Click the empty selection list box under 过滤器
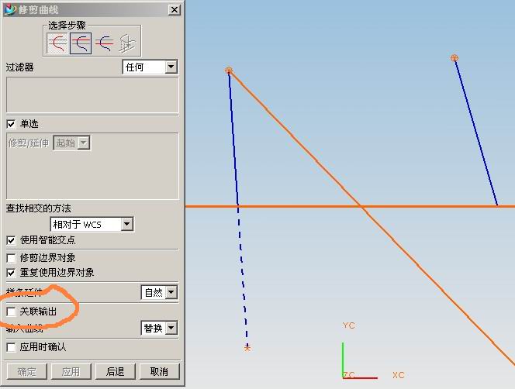This screenshot has height=389, width=515. (92, 95)
